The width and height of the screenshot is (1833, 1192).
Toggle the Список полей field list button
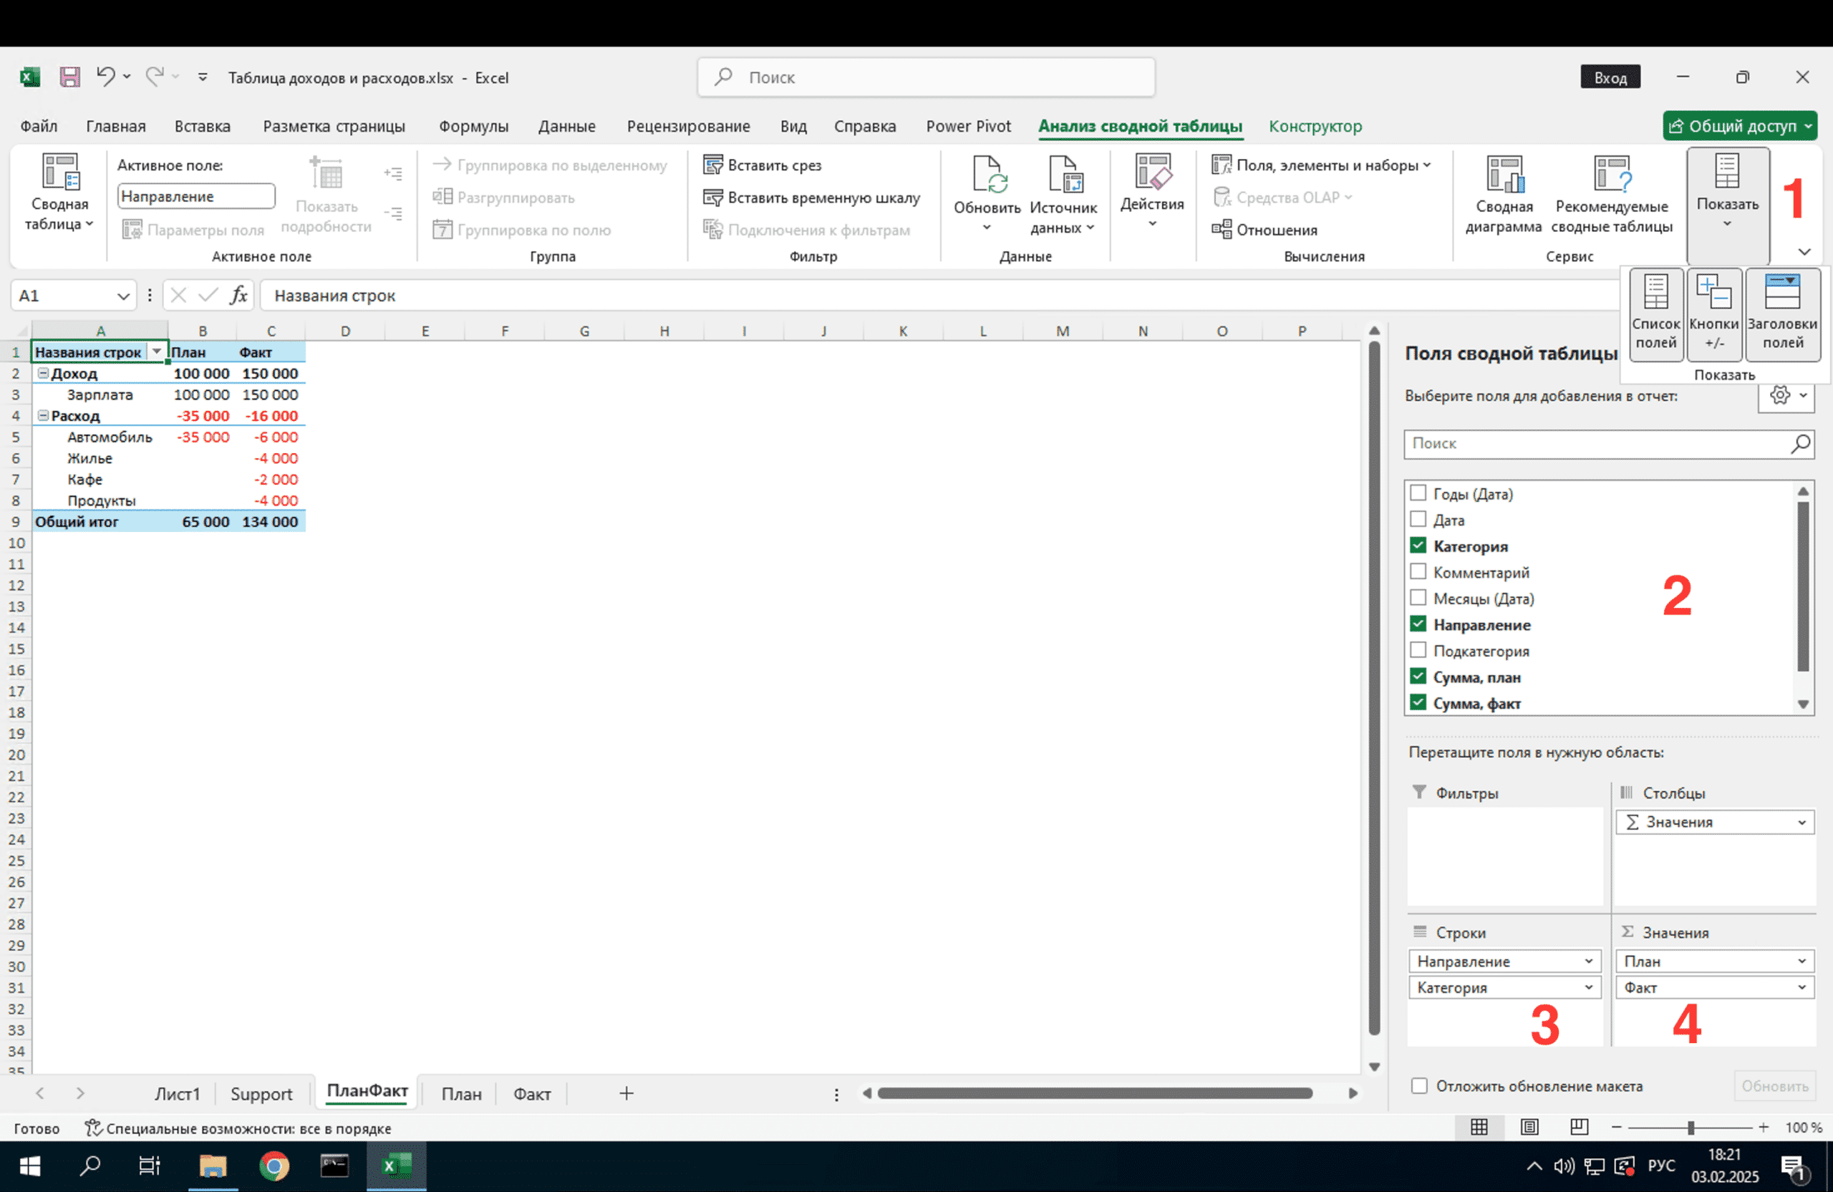click(x=1656, y=314)
